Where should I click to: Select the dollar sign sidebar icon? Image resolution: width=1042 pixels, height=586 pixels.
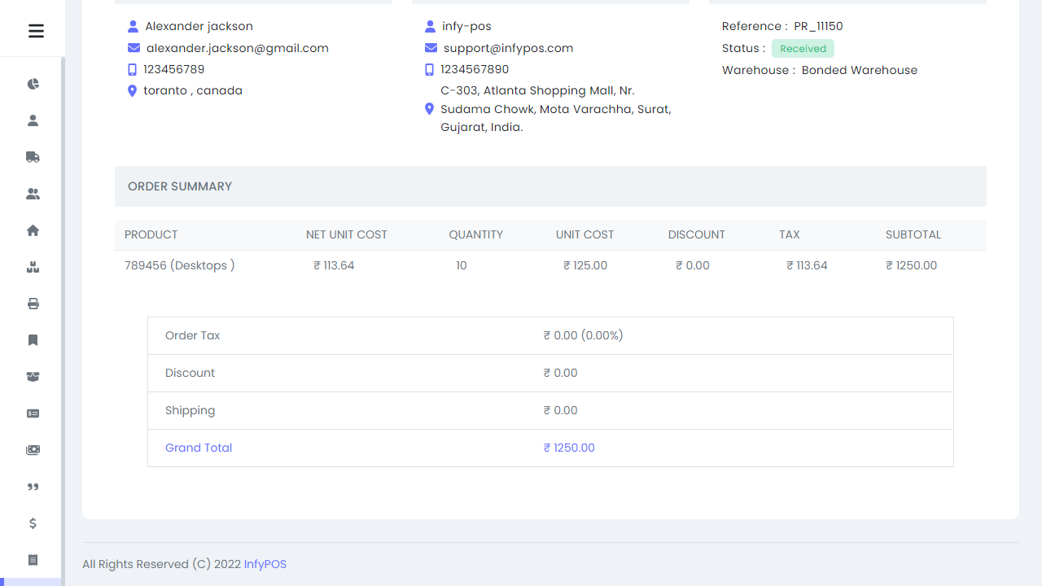pyautogui.click(x=33, y=523)
